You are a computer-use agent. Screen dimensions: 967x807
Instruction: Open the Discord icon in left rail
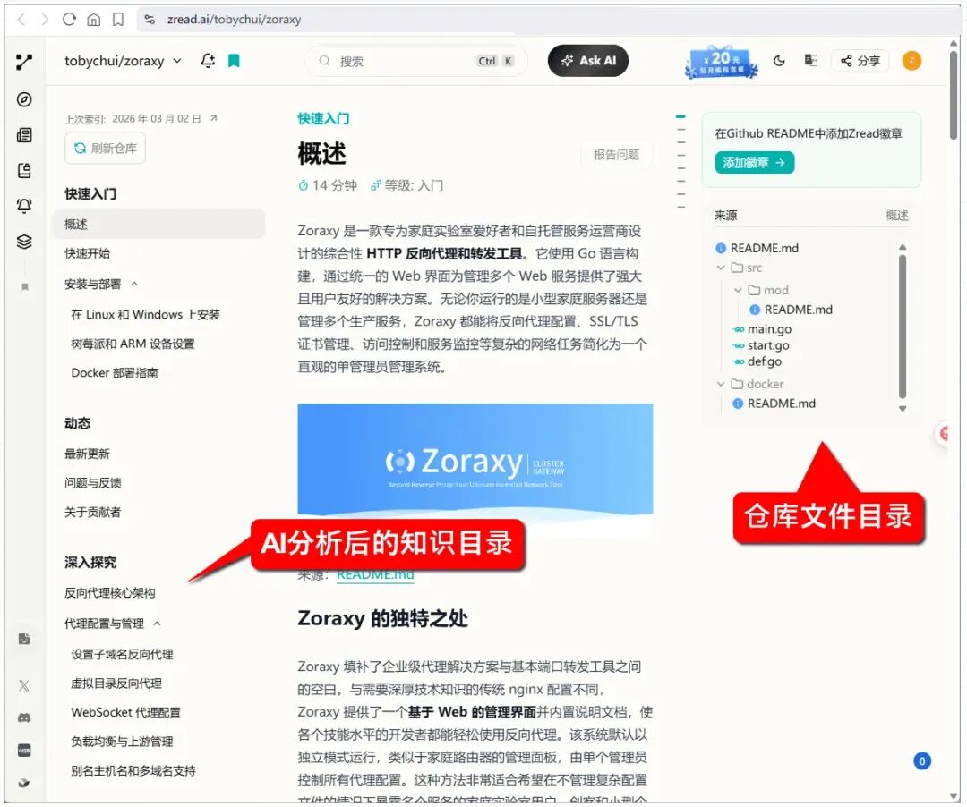24,718
